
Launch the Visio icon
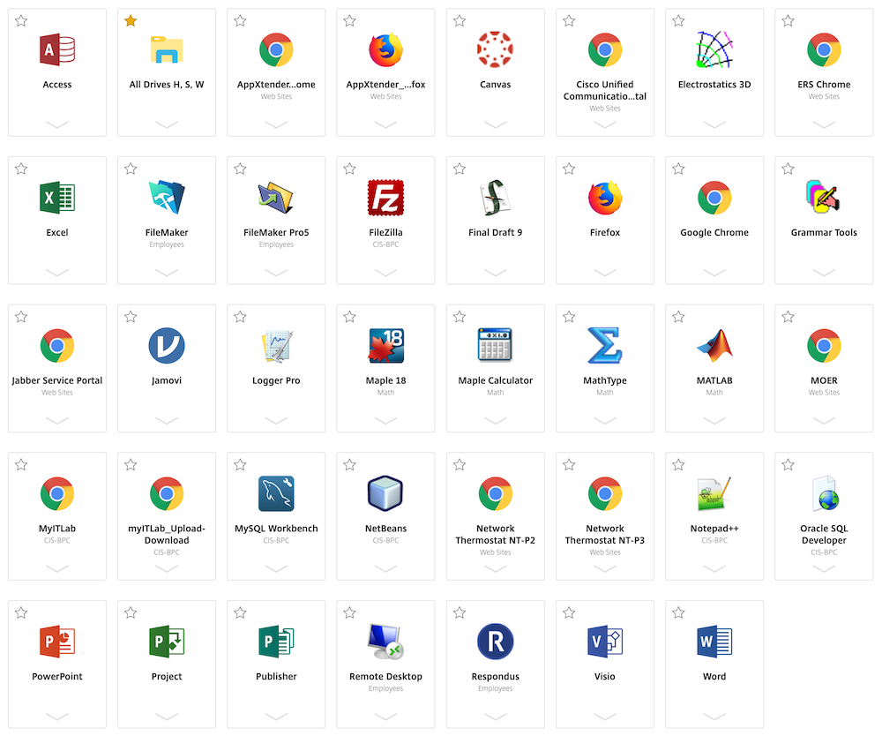click(x=605, y=642)
